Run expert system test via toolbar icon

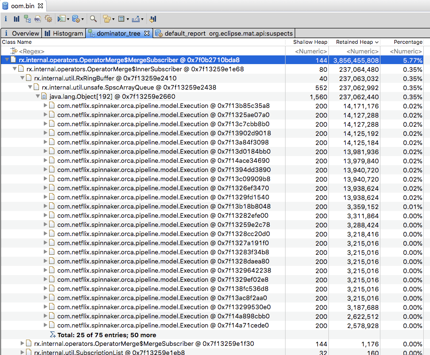point(62,19)
